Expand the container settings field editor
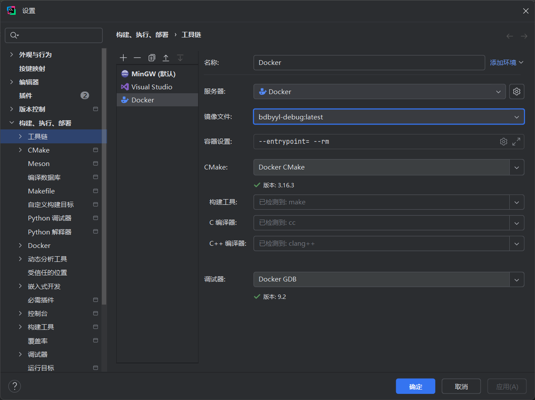535x400 pixels. (x=516, y=142)
